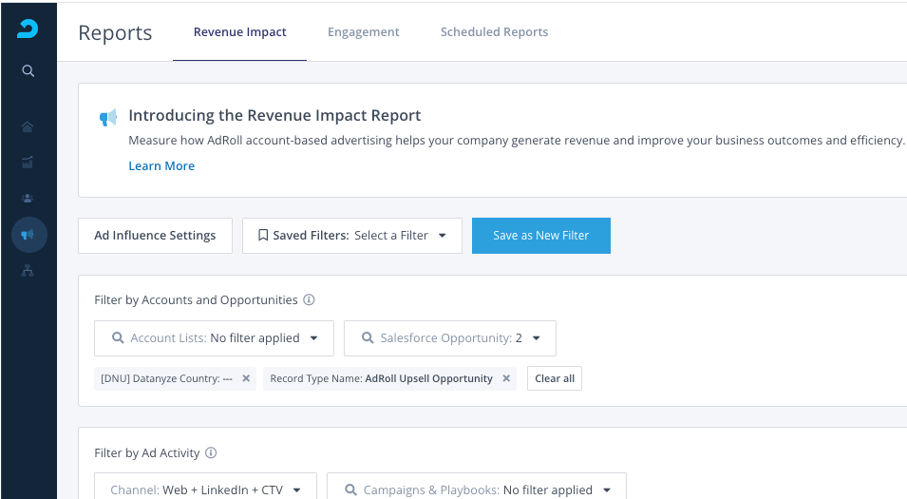Image resolution: width=907 pixels, height=499 pixels.
Task: Open Campaigns & Playbooks filter dropdown
Action: (x=476, y=489)
